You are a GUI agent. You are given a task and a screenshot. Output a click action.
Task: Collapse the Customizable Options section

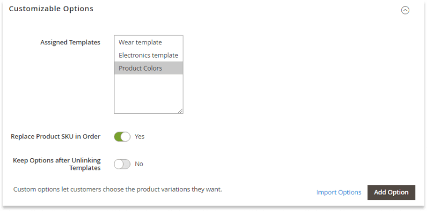point(405,10)
